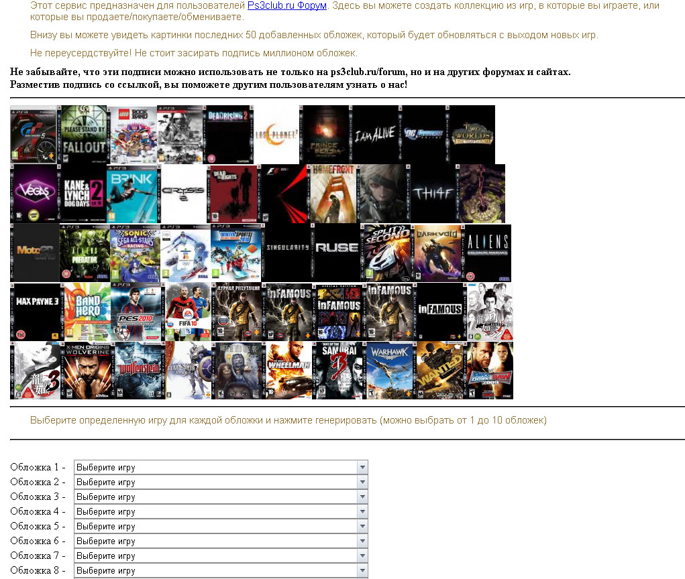Open the Обложка 6 game dropdown

[x=221, y=541]
